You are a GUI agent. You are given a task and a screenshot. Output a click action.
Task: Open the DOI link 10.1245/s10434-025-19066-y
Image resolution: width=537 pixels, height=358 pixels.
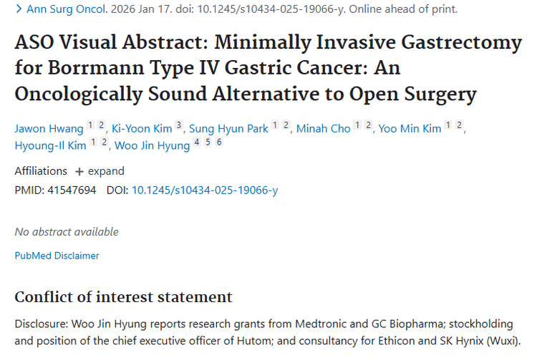point(205,190)
